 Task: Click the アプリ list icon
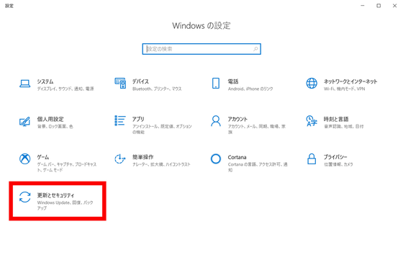click(120, 120)
